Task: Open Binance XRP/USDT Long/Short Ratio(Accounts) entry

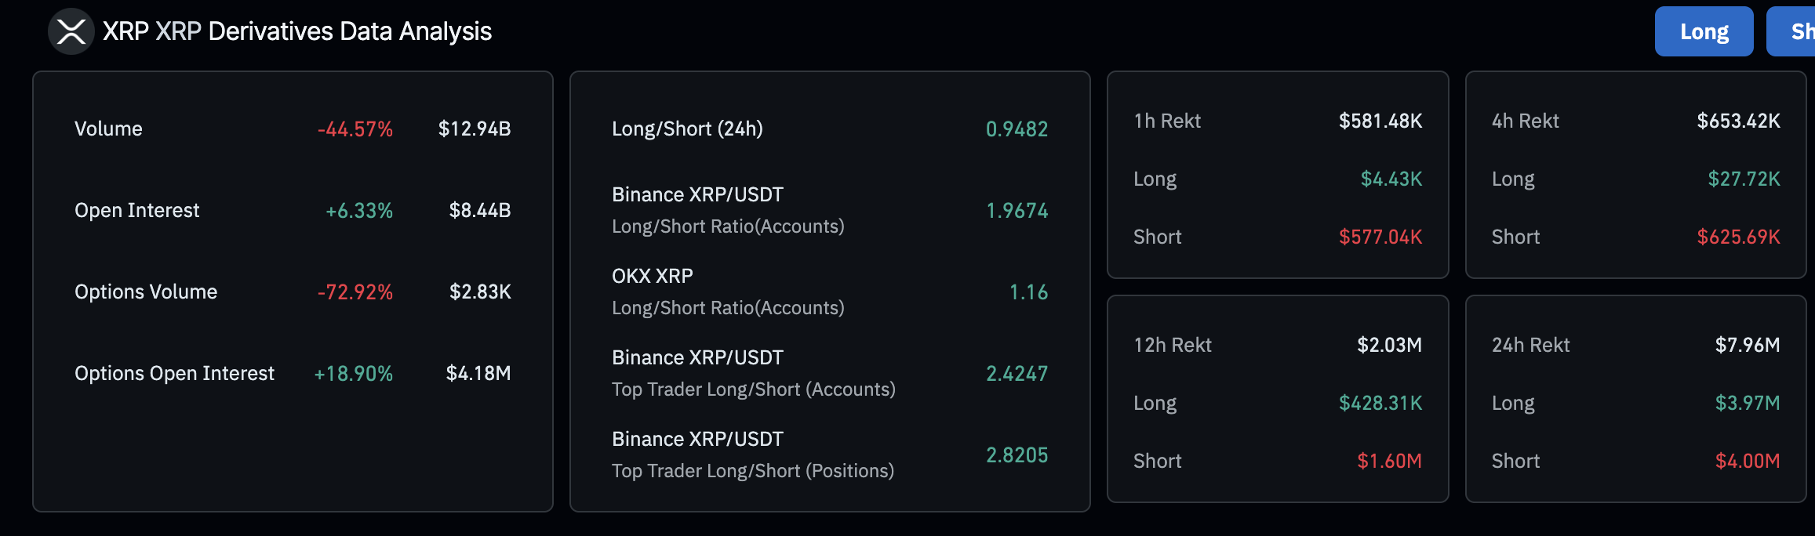Action: [727, 210]
